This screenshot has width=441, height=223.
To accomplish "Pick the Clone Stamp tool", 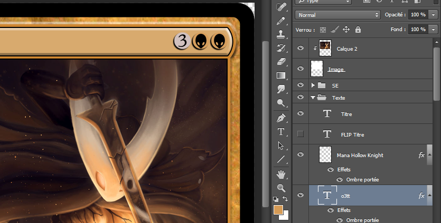I will [x=281, y=34].
